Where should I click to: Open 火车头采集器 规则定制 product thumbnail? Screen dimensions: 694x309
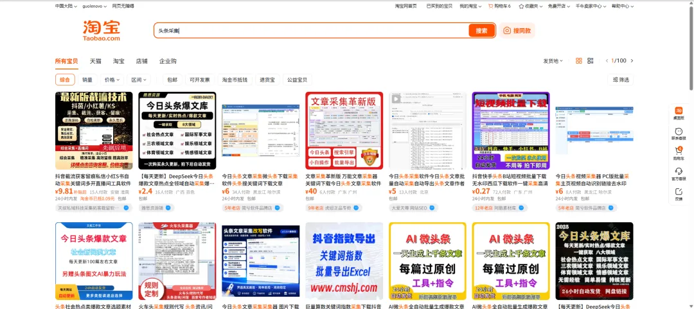pyautogui.click(x=177, y=261)
